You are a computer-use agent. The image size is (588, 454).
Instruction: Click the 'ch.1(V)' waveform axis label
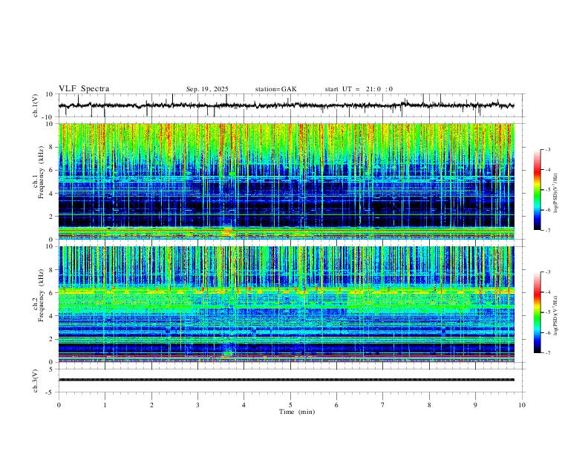coord(36,105)
